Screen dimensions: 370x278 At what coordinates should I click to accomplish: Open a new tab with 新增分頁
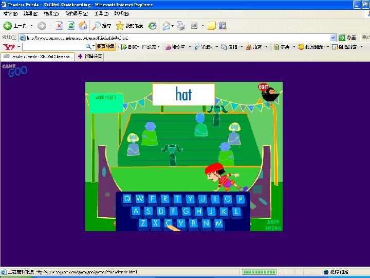pos(90,56)
